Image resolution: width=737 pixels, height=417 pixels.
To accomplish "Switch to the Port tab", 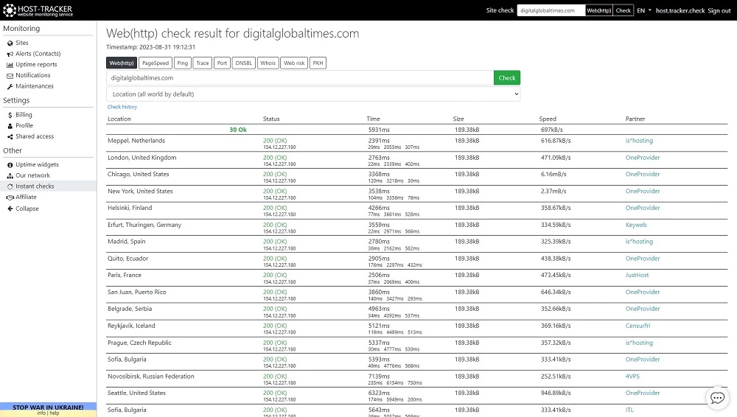I will [x=222, y=63].
